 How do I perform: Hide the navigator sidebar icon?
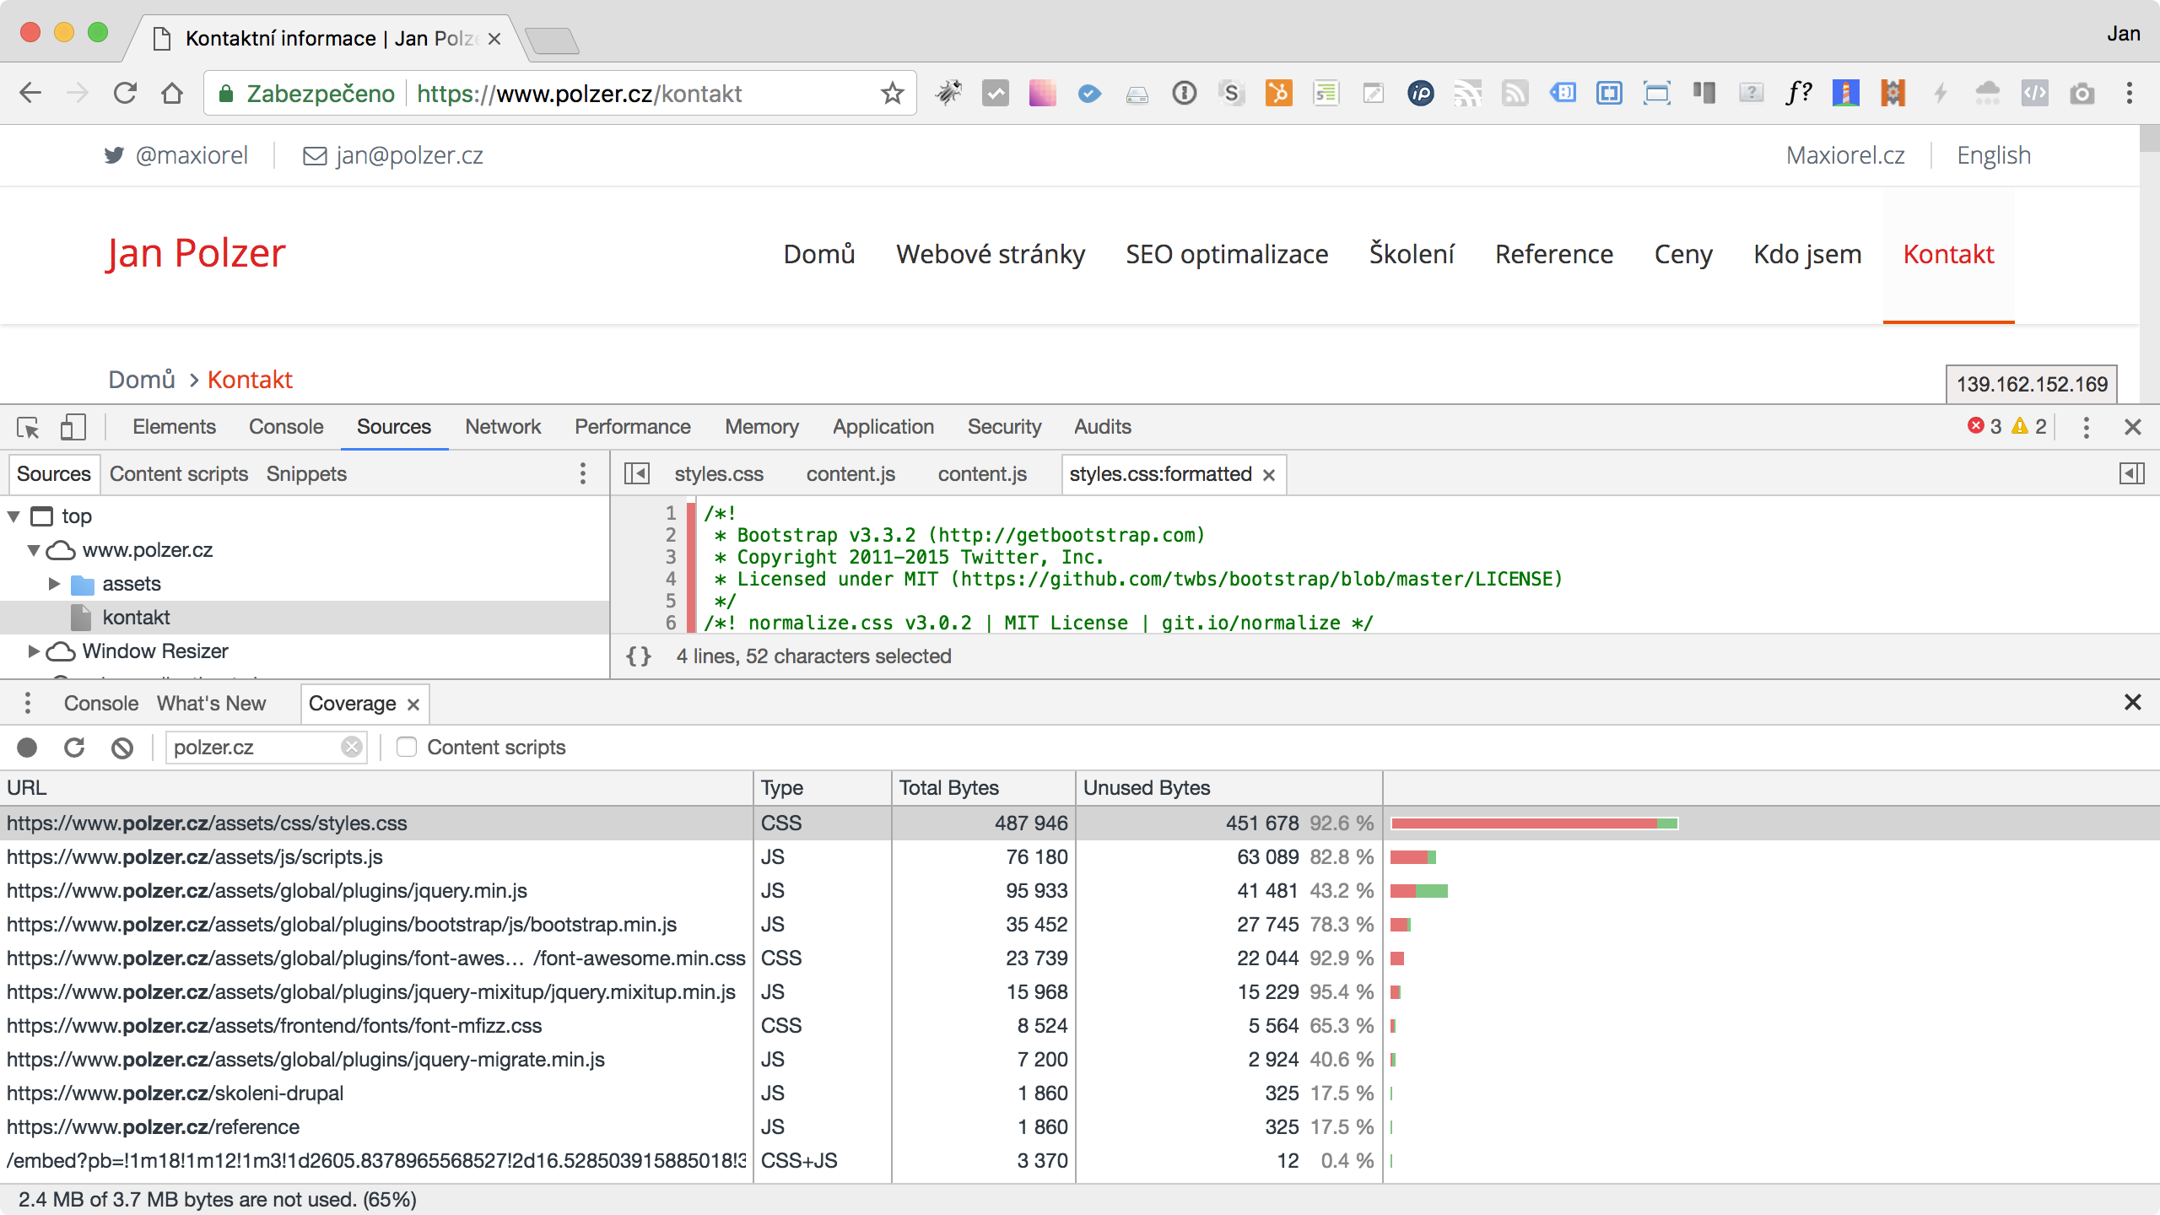click(637, 474)
